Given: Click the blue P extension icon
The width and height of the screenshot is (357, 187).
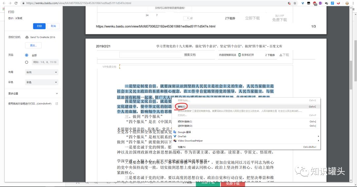Looking at the screenshot, I should [x=333, y=3].
